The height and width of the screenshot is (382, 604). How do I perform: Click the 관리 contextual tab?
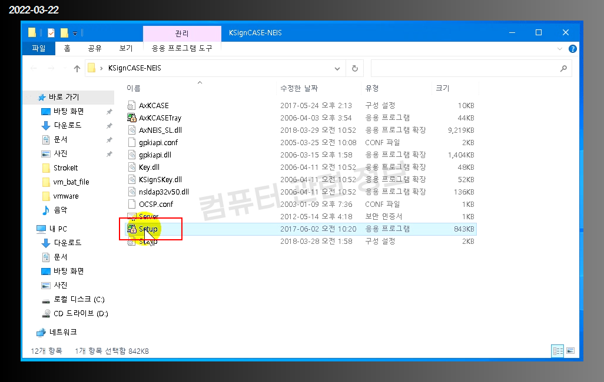(x=182, y=33)
